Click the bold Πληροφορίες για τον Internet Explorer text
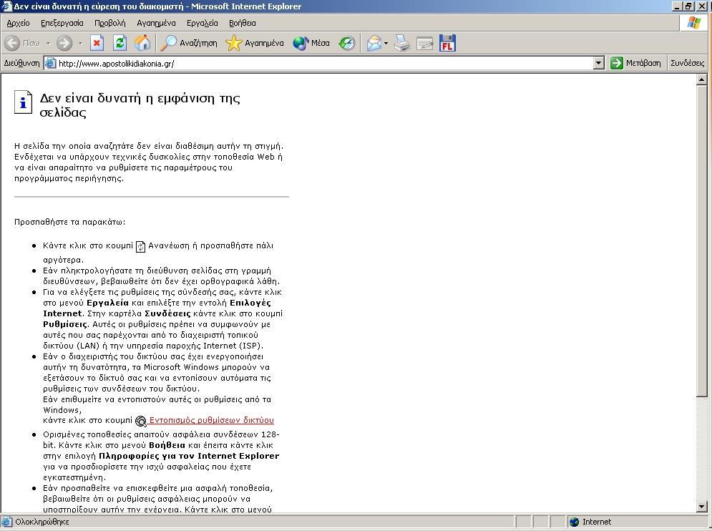This screenshot has height=531, width=712. click(x=189, y=456)
